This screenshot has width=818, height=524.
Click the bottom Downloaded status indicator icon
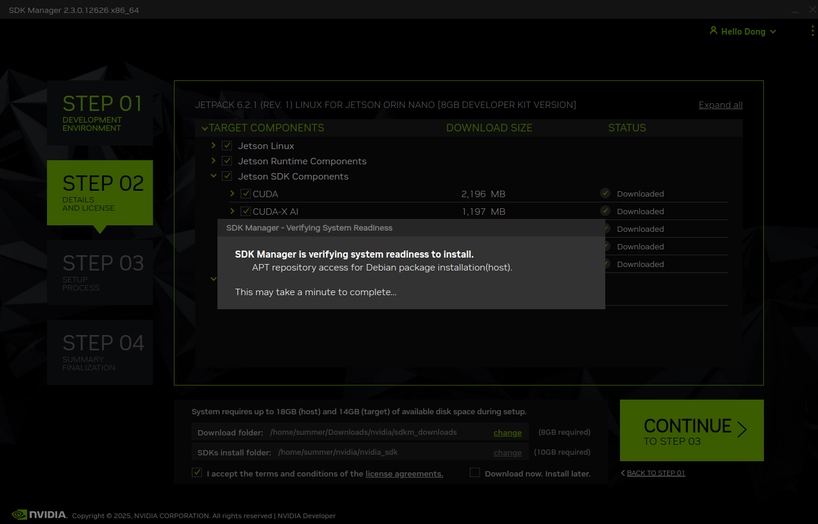tap(605, 263)
